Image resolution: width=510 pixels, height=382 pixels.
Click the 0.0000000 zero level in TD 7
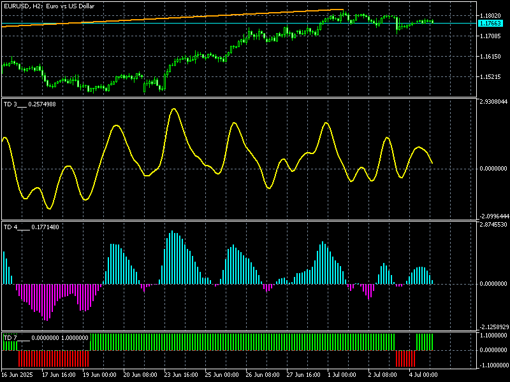click(493, 350)
